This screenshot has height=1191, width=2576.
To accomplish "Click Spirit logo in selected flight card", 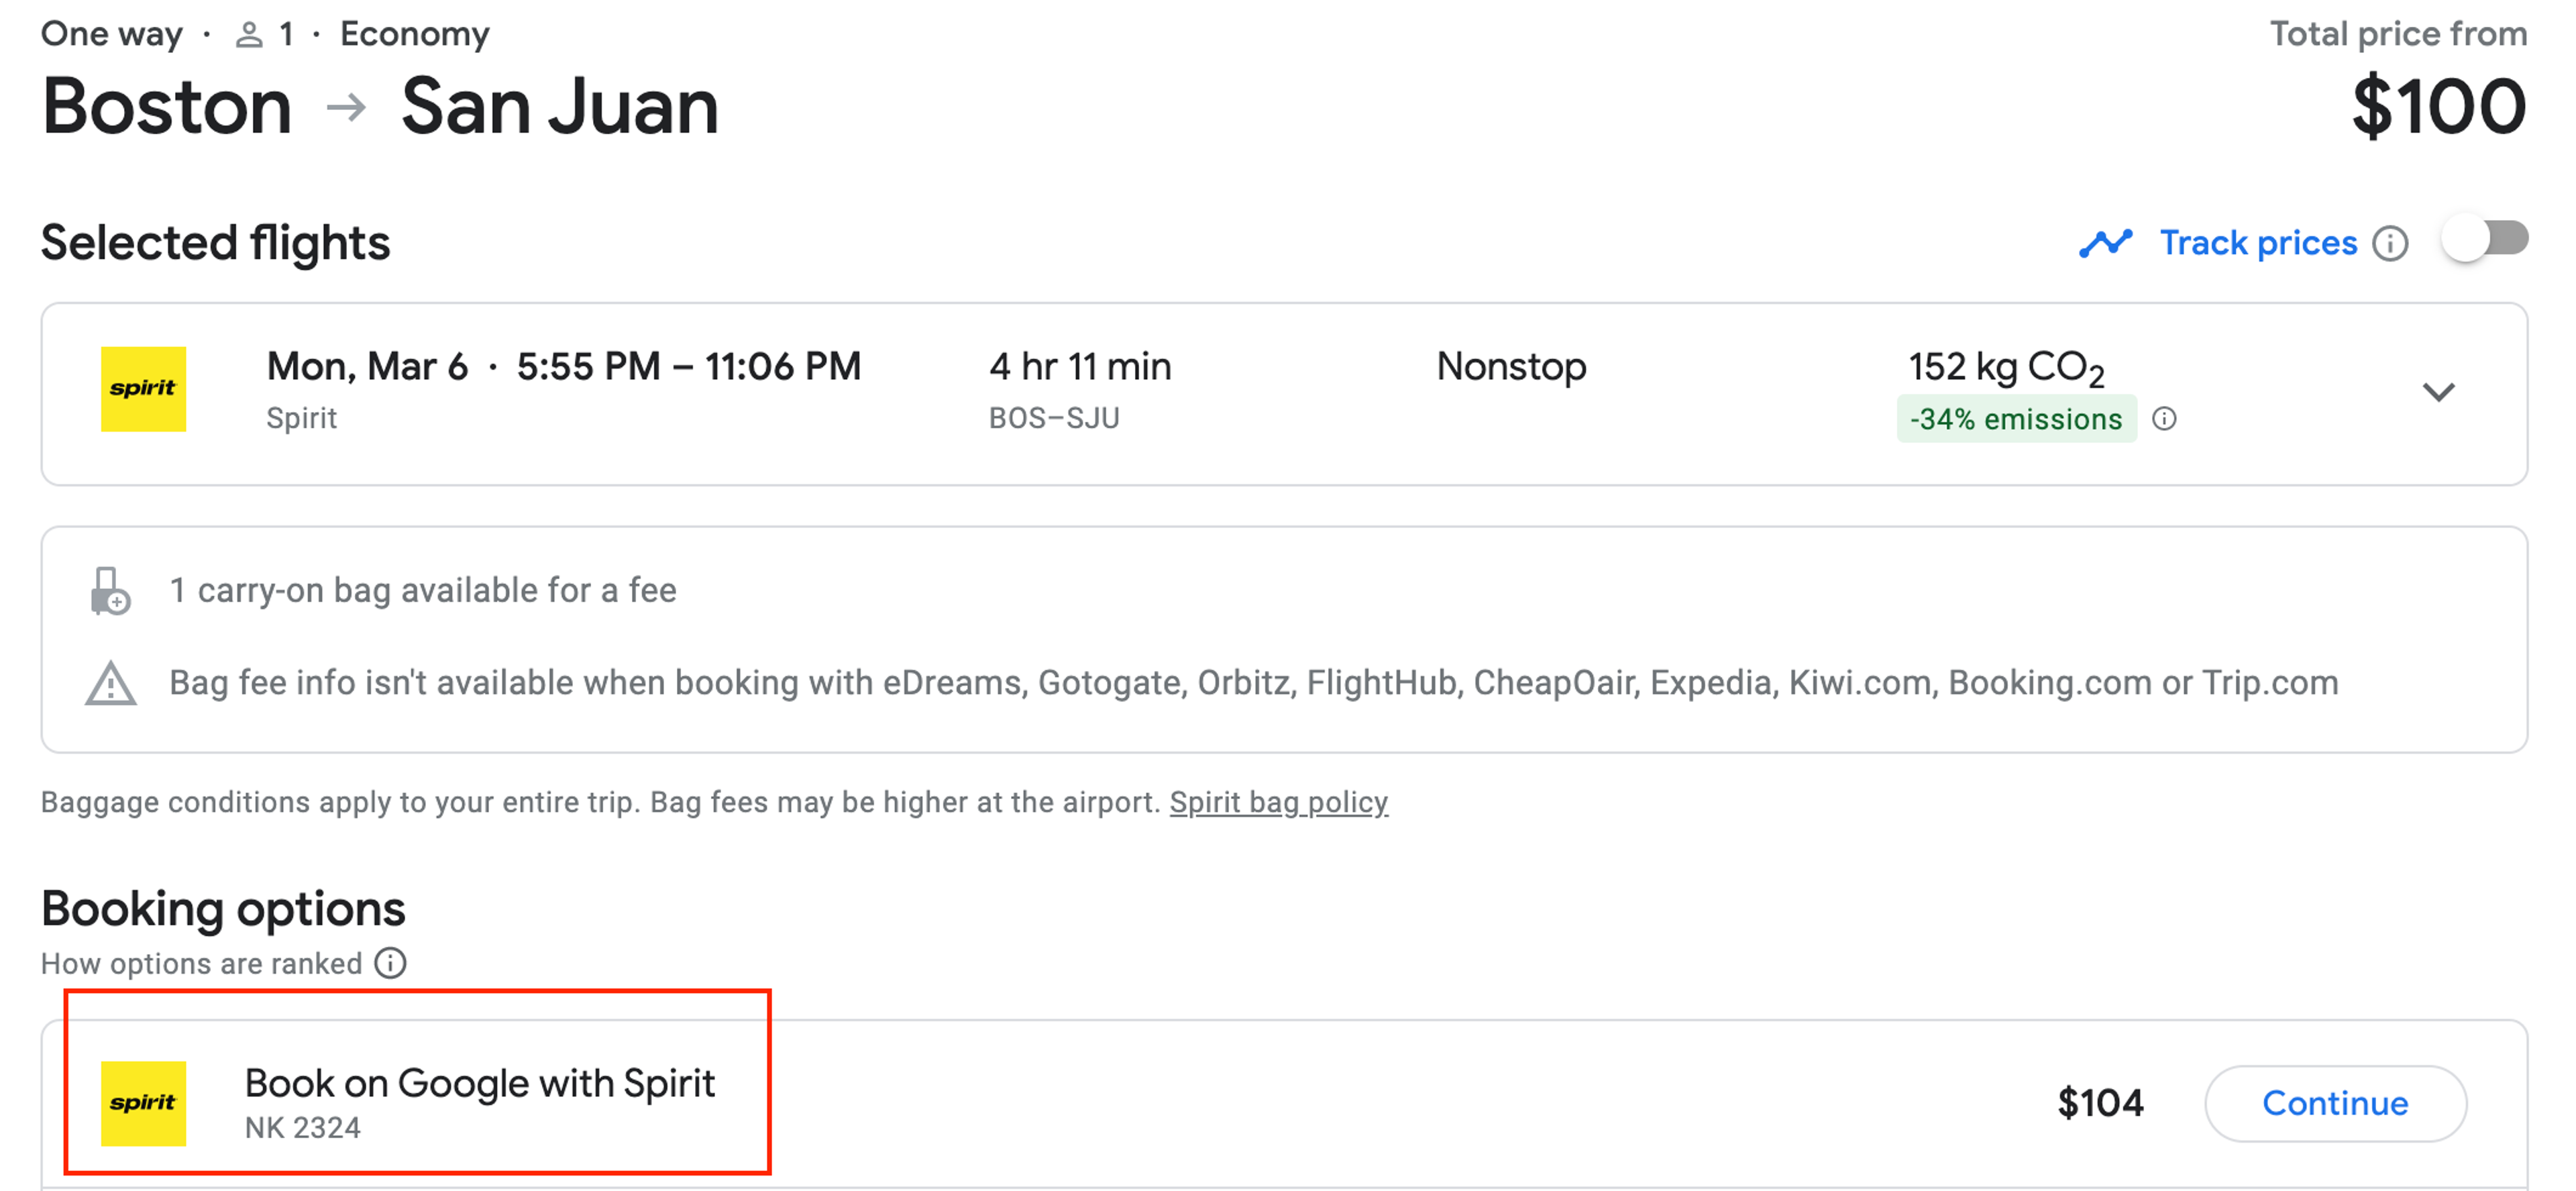I will coord(143,389).
